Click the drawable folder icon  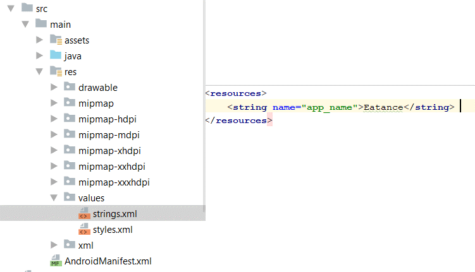tap(70, 87)
